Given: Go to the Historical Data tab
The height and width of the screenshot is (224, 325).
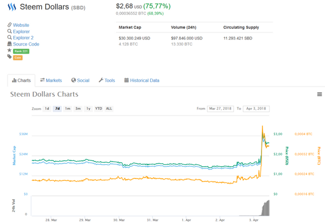Looking at the screenshot, I should click(x=142, y=80).
